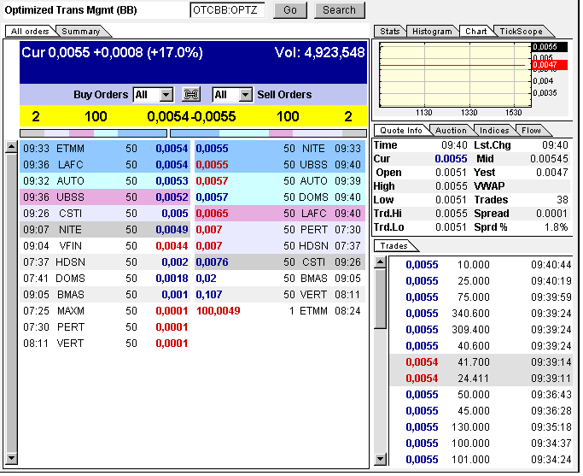Click the 0,0054 -0,0055 best bid/ask summary
The image size is (583, 476).
tap(191, 116)
